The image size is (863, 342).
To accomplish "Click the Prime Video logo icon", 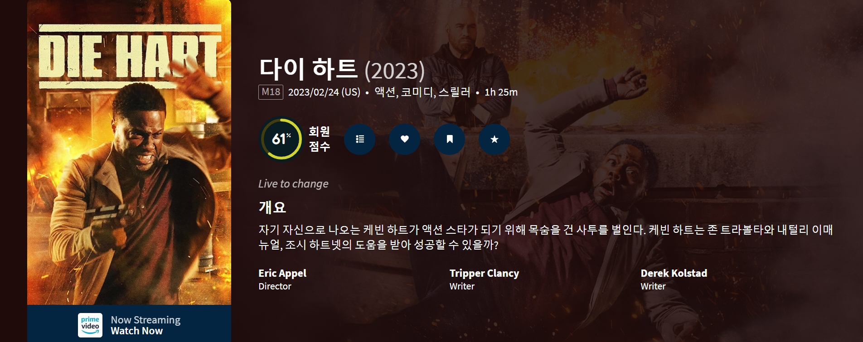I will [x=90, y=325].
